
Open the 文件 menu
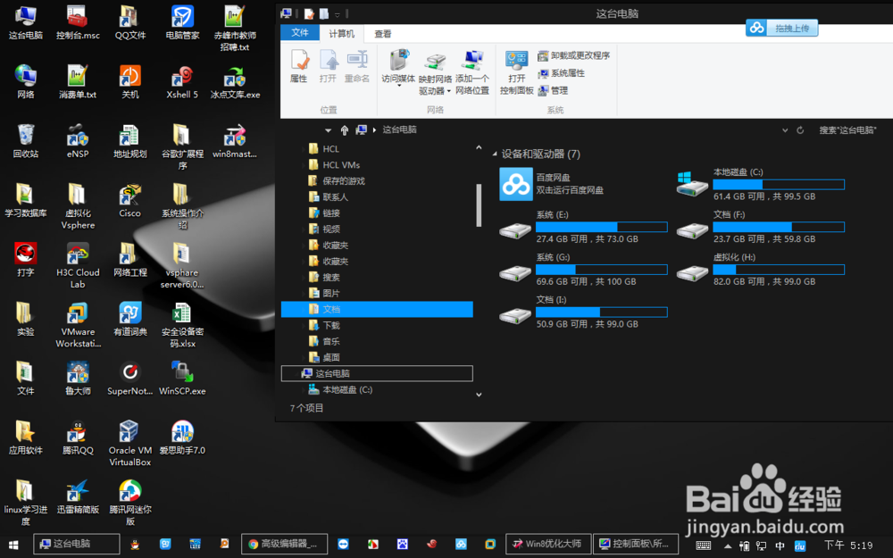[x=298, y=33]
